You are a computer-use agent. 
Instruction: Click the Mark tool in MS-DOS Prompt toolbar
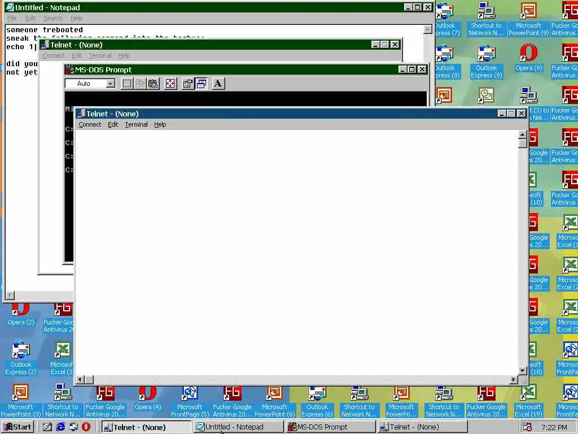click(127, 84)
